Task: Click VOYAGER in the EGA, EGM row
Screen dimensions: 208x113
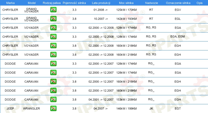Action: point(31,37)
